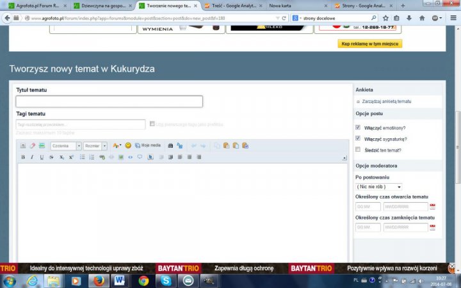Insert a bulleted list
461x288 pixels.
tap(82, 157)
